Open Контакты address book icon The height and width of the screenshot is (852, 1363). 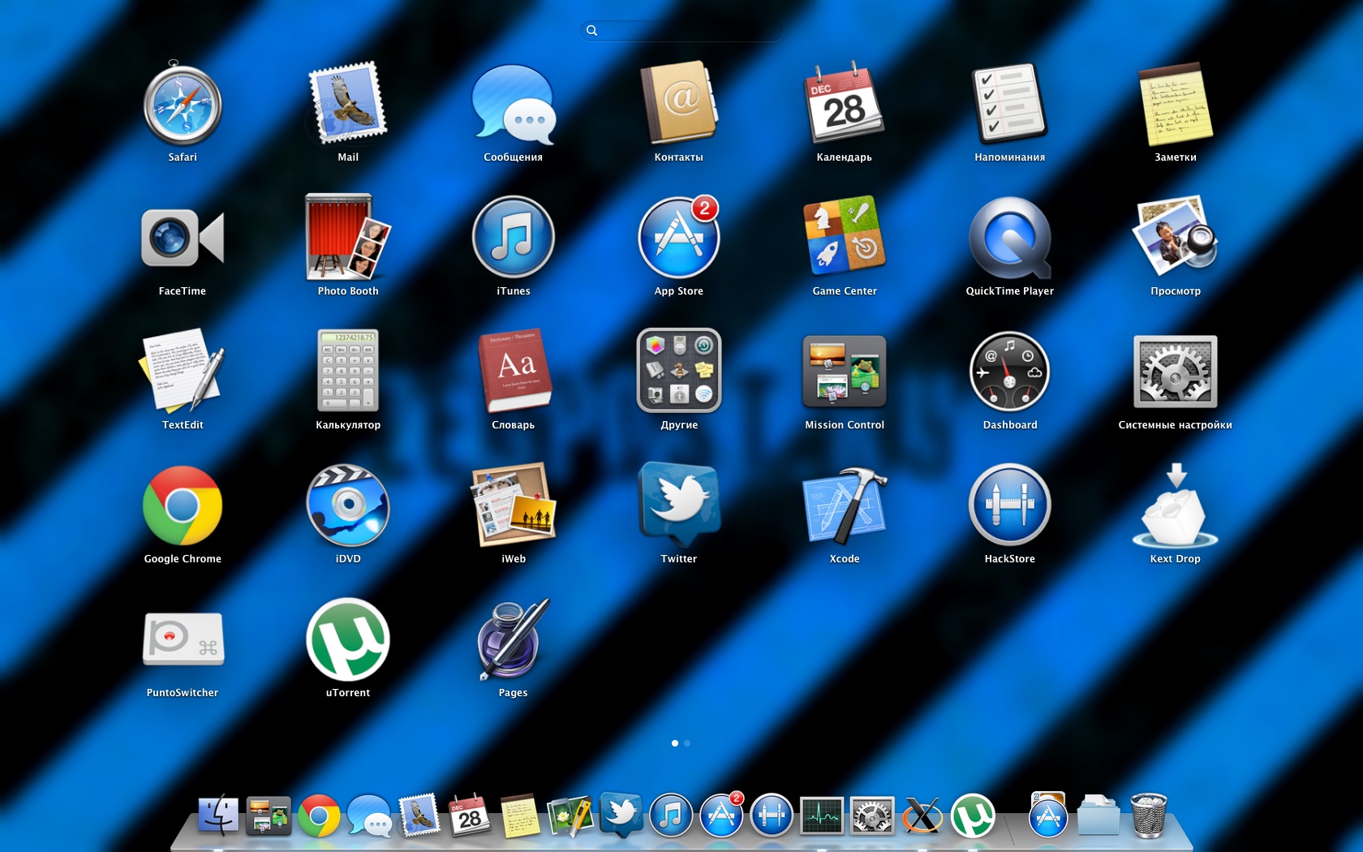[679, 104]
